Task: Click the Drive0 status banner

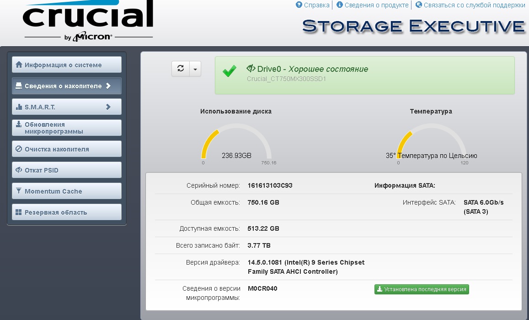Action: tap(364, 75)
